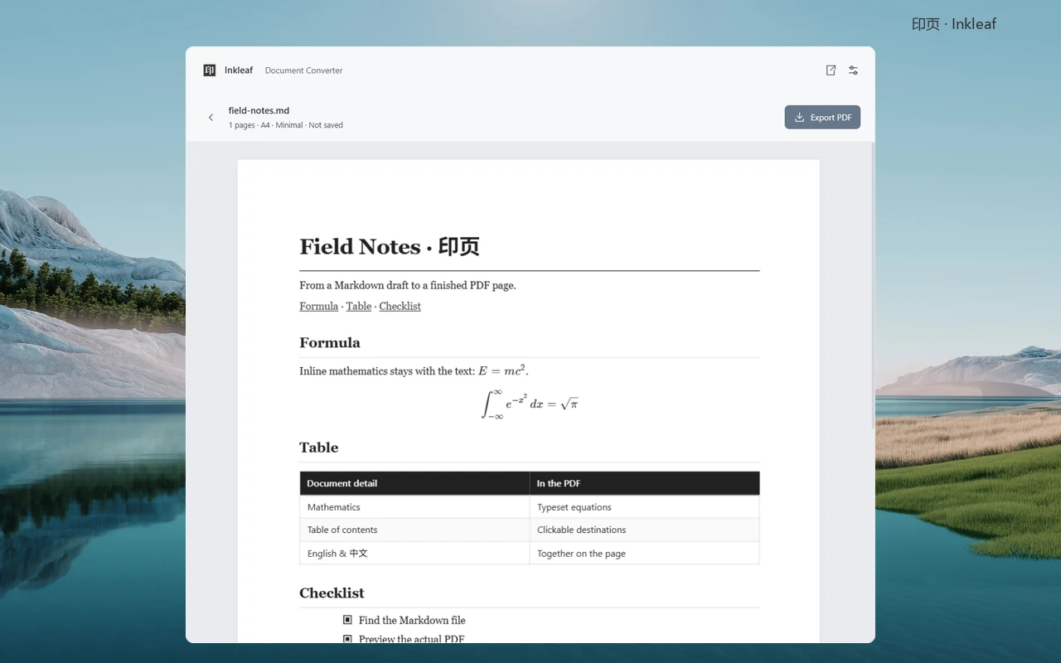
Task: Click the Export PDF button
Action: 822,117
